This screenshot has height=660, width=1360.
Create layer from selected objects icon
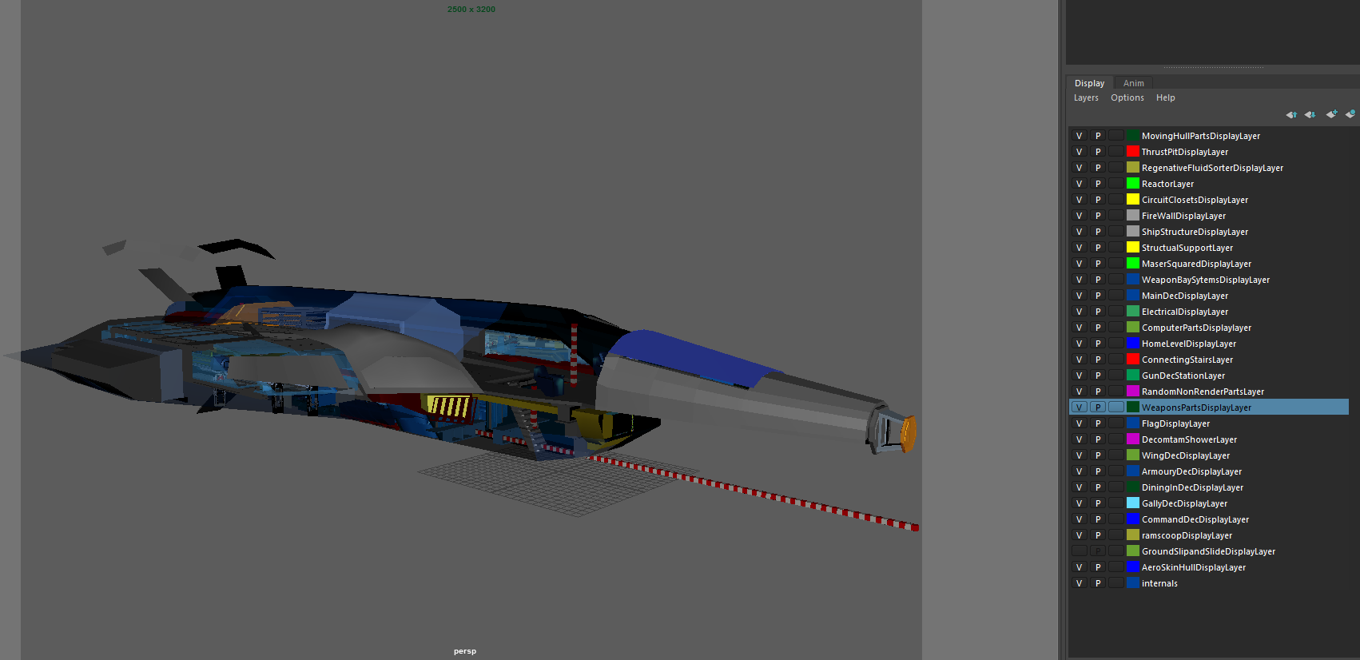click(1350, 114)
